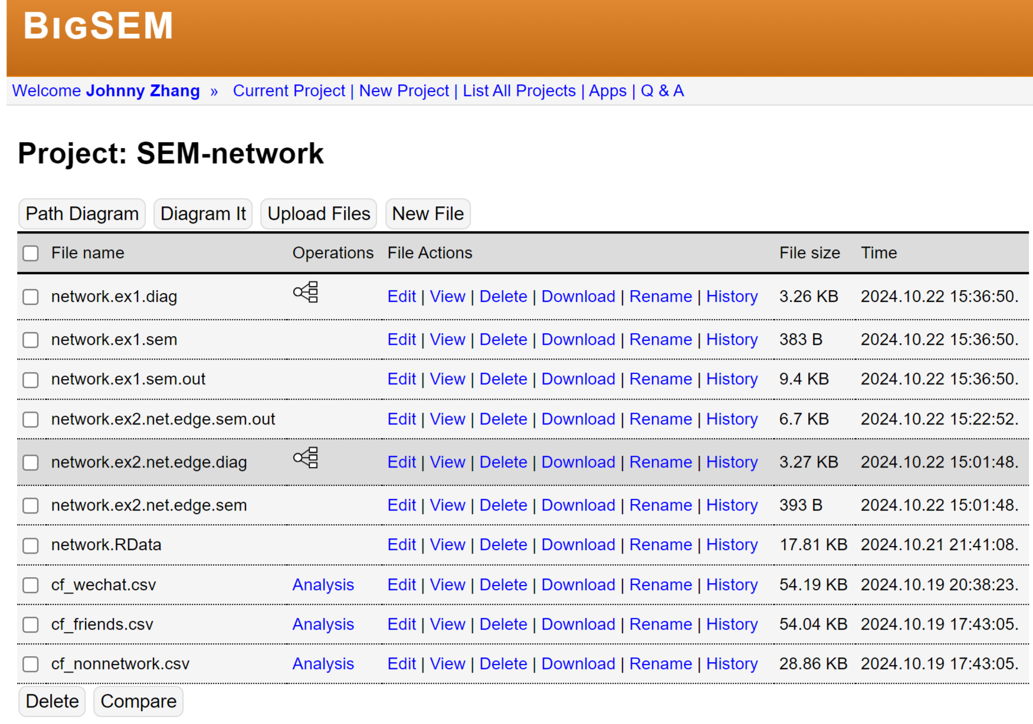The width and height of the screenshot is (1033, 724).
Task: Click the File name column header
Action: pyautogui.click(x=87, y=252)
